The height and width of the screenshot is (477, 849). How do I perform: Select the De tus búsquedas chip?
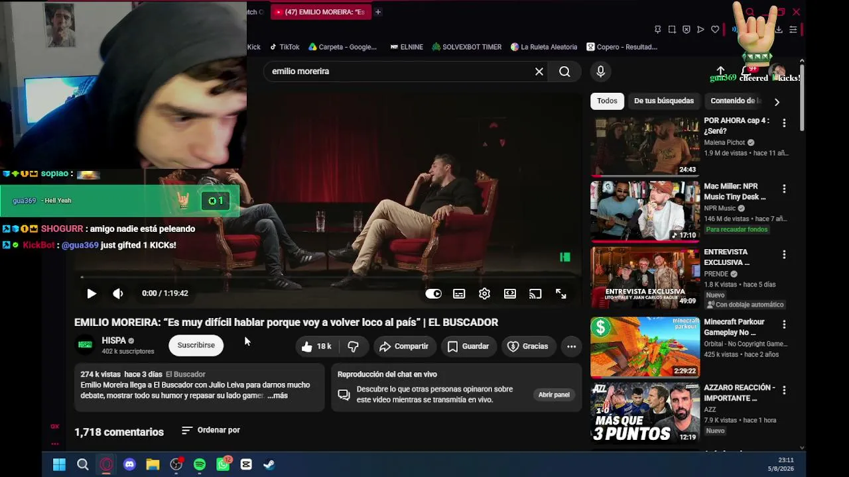664,101
